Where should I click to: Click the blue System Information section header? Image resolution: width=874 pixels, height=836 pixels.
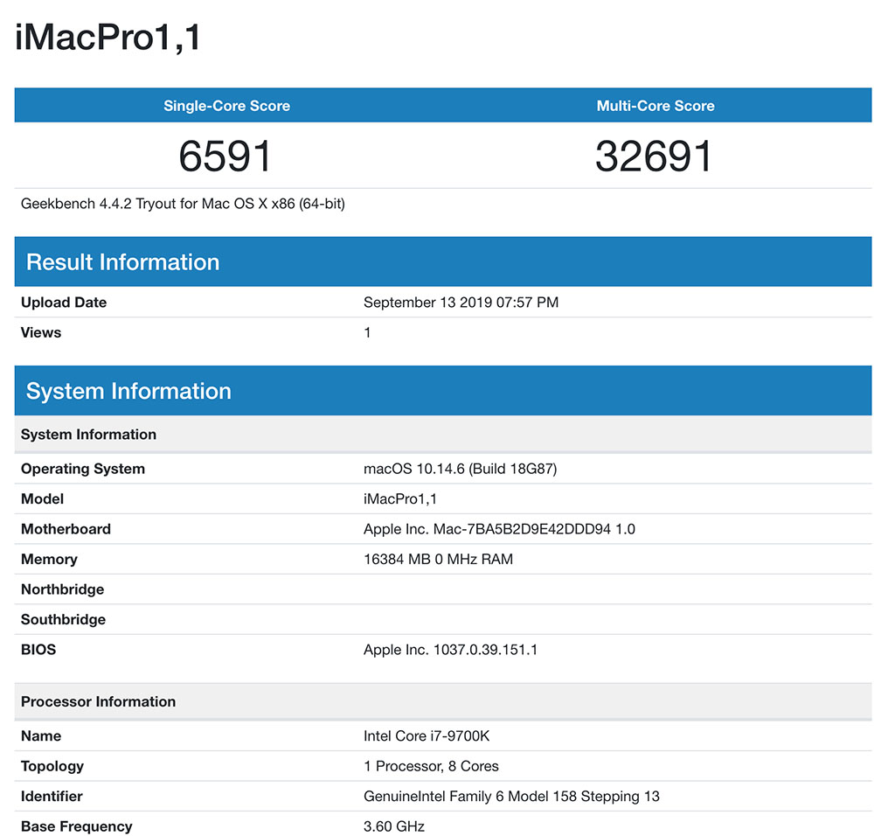click(x=128, y=391)
